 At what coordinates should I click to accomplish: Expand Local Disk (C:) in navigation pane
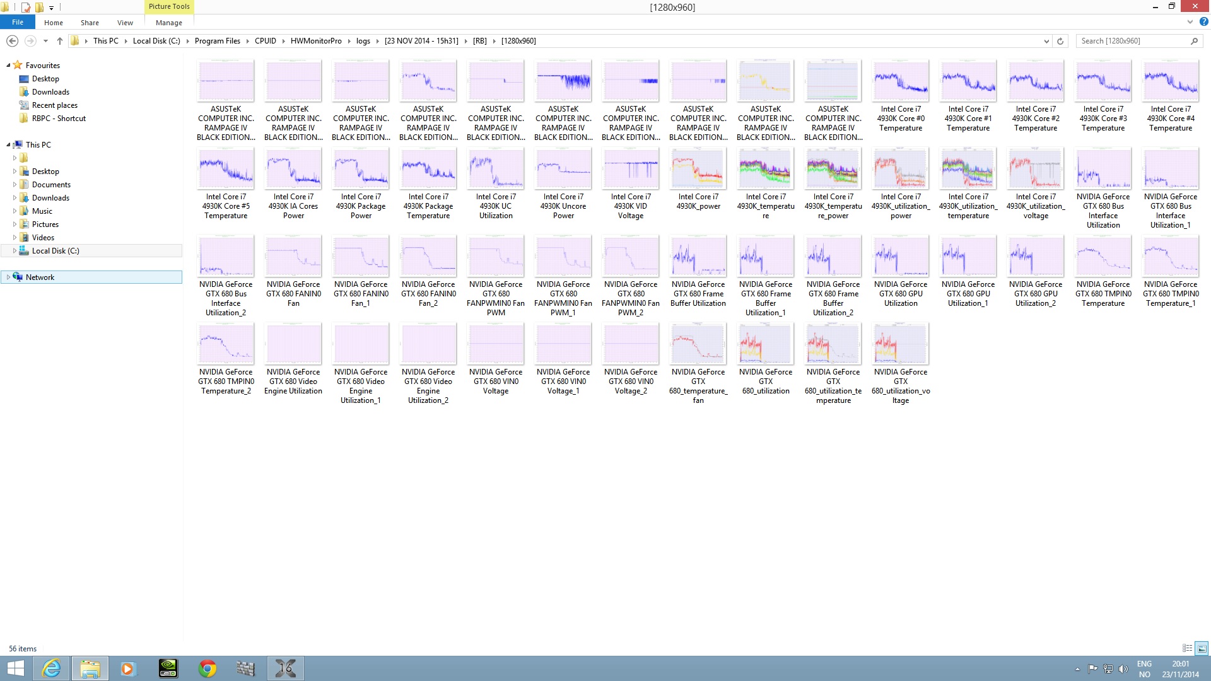[x=15, y=251]
